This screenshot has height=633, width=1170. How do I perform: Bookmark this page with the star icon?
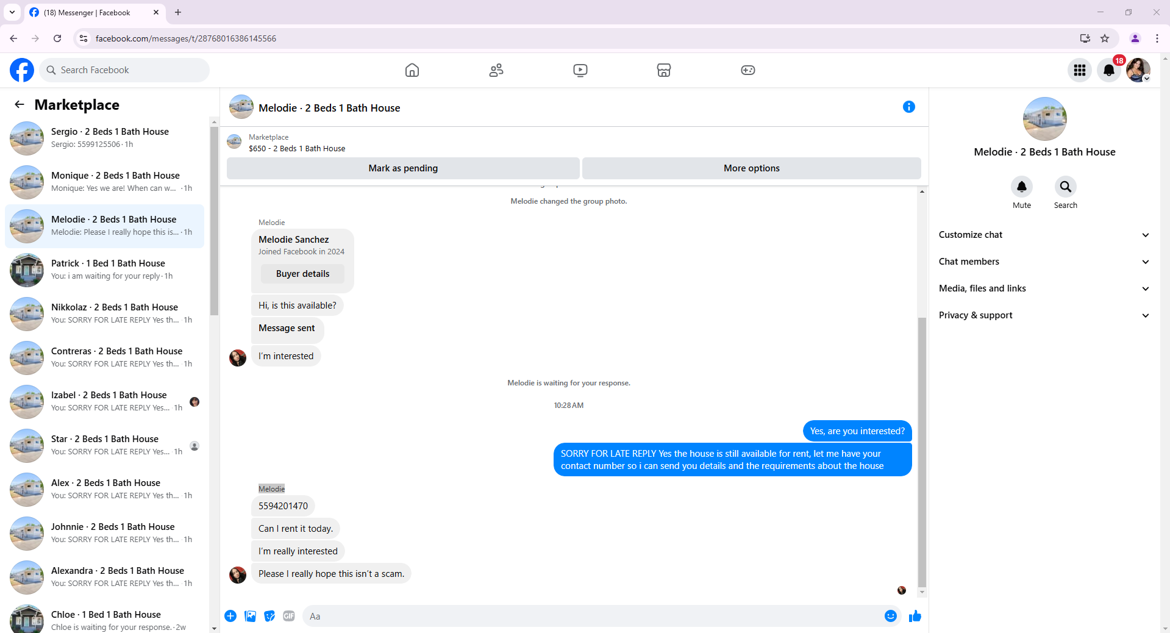tap(1105, 38)
